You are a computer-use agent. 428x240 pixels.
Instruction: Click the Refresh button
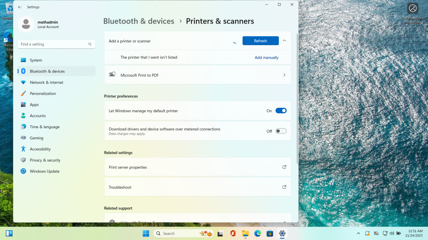(260, 41)
